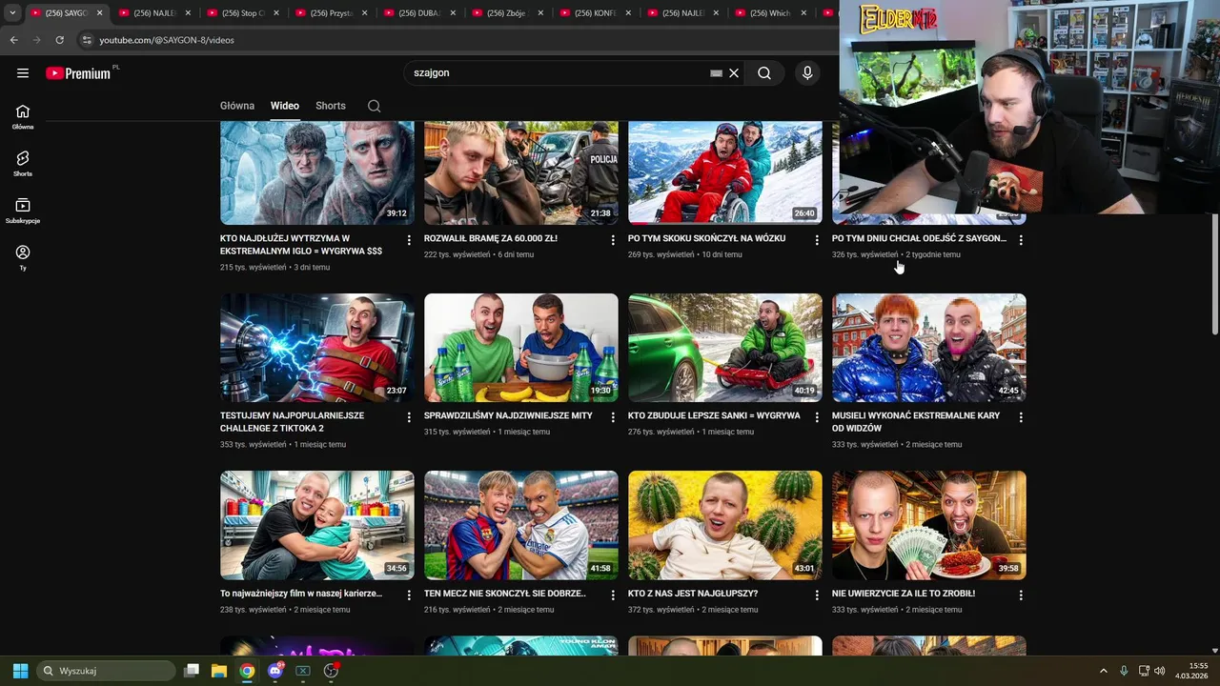Open options for TIKTOKA 2 challenge video
The height and width of the screenshot is (686, 1220).
click(x=409, y=417)
